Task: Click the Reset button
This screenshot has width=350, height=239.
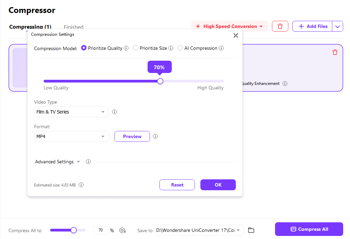Action: coord(177,185)
